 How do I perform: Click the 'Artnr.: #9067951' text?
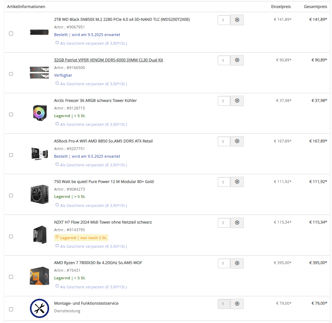point(69,27)
